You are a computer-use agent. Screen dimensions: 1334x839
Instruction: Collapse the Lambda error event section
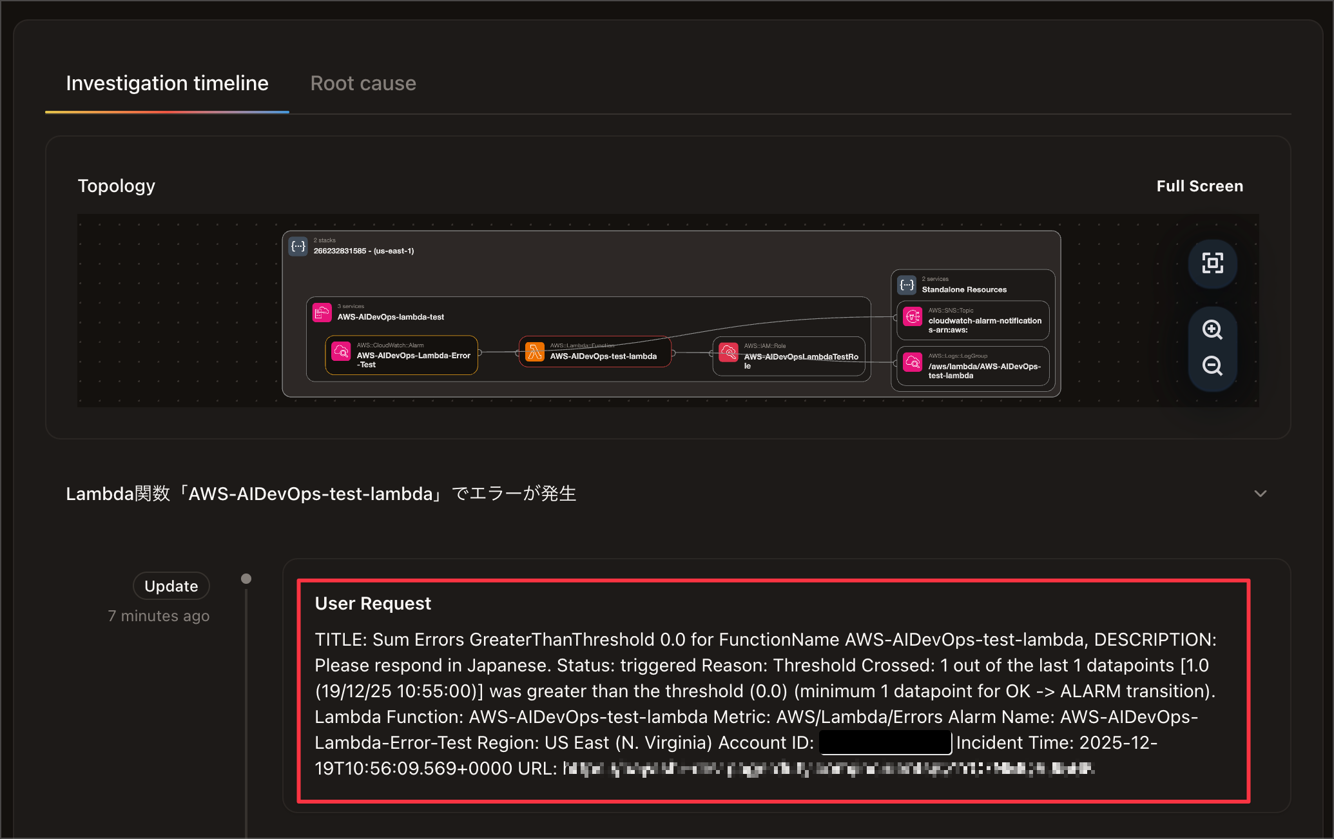[x=1261, y=494]
